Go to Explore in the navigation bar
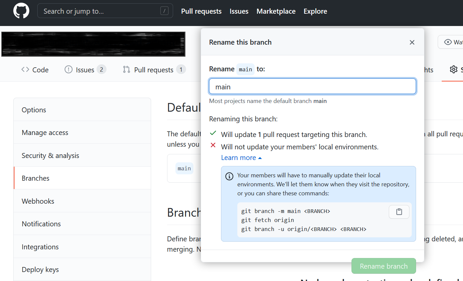The image size is (463, 281). 315,11
